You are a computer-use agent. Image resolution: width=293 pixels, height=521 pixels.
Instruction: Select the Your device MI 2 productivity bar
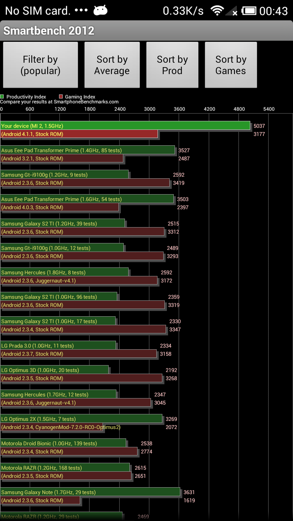[x=125, y=126]
